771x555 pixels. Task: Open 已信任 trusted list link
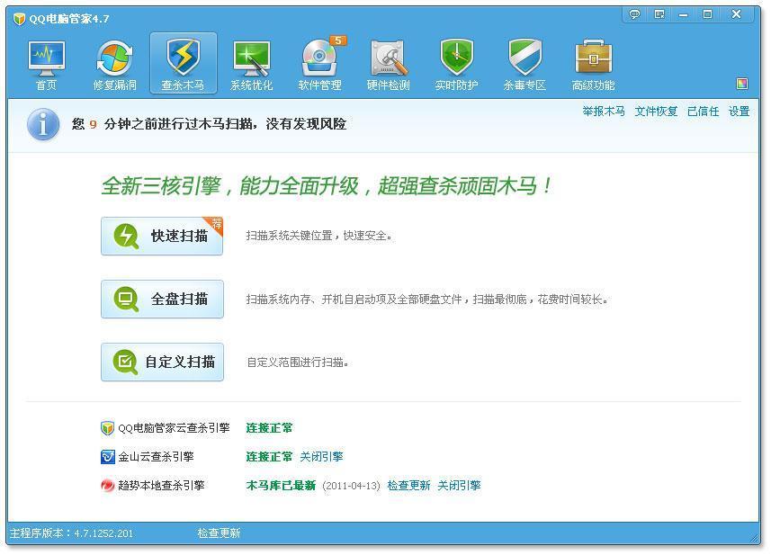click(704, 112)
